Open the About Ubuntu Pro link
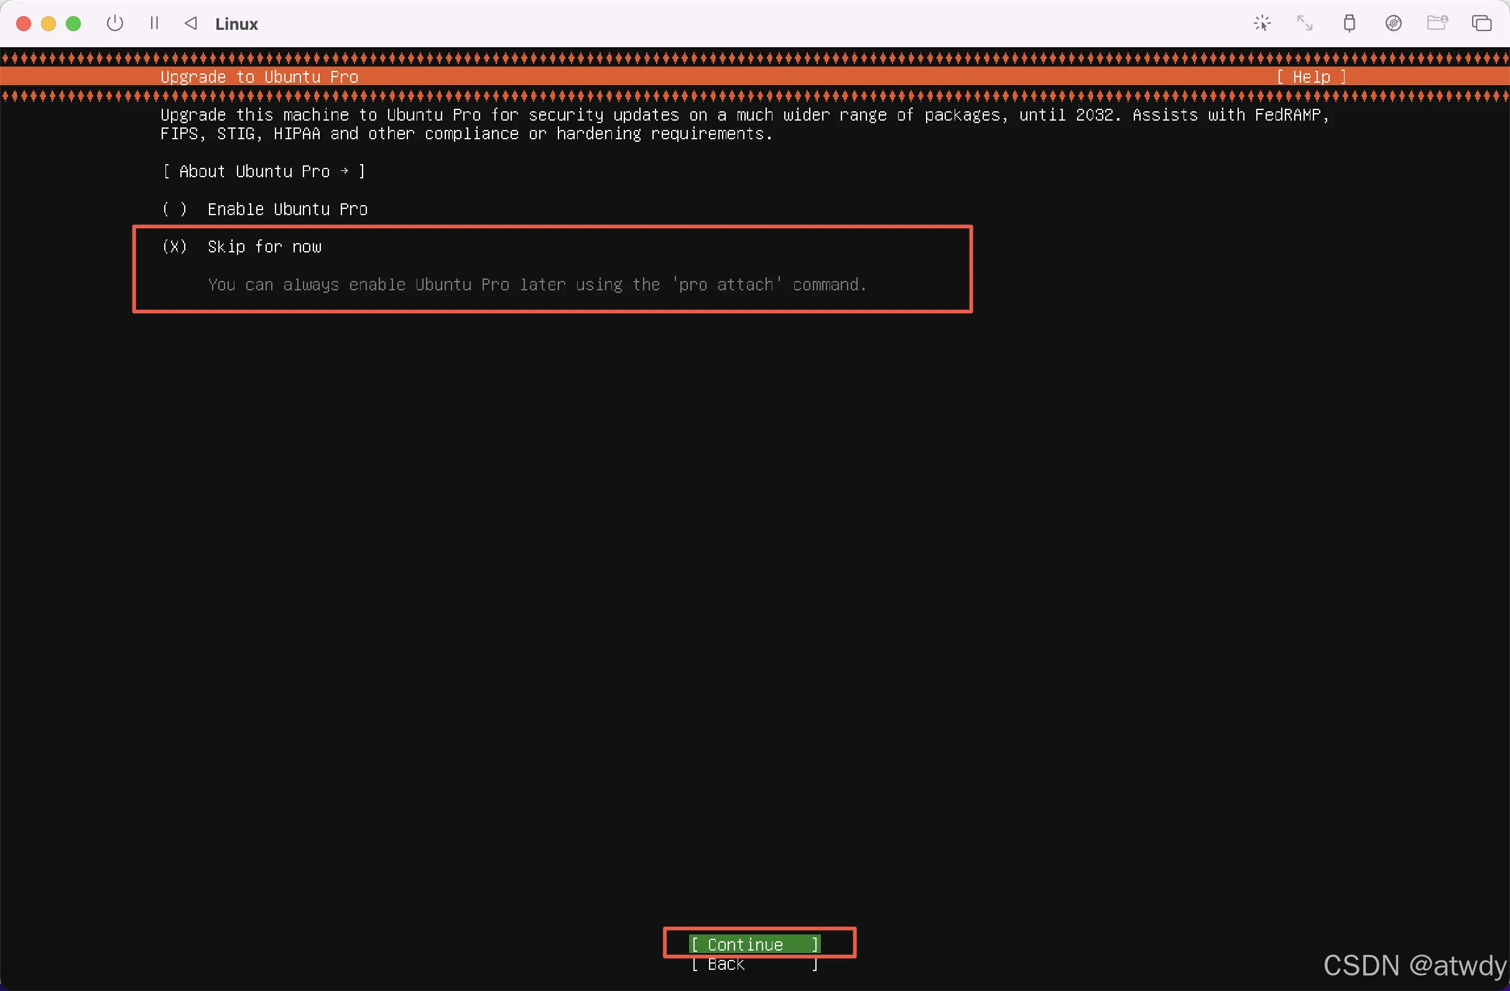Screen dimensions: 1510x991 point(264,172)
